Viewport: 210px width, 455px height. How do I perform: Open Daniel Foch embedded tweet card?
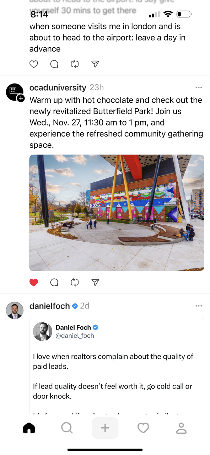point(117,366)
